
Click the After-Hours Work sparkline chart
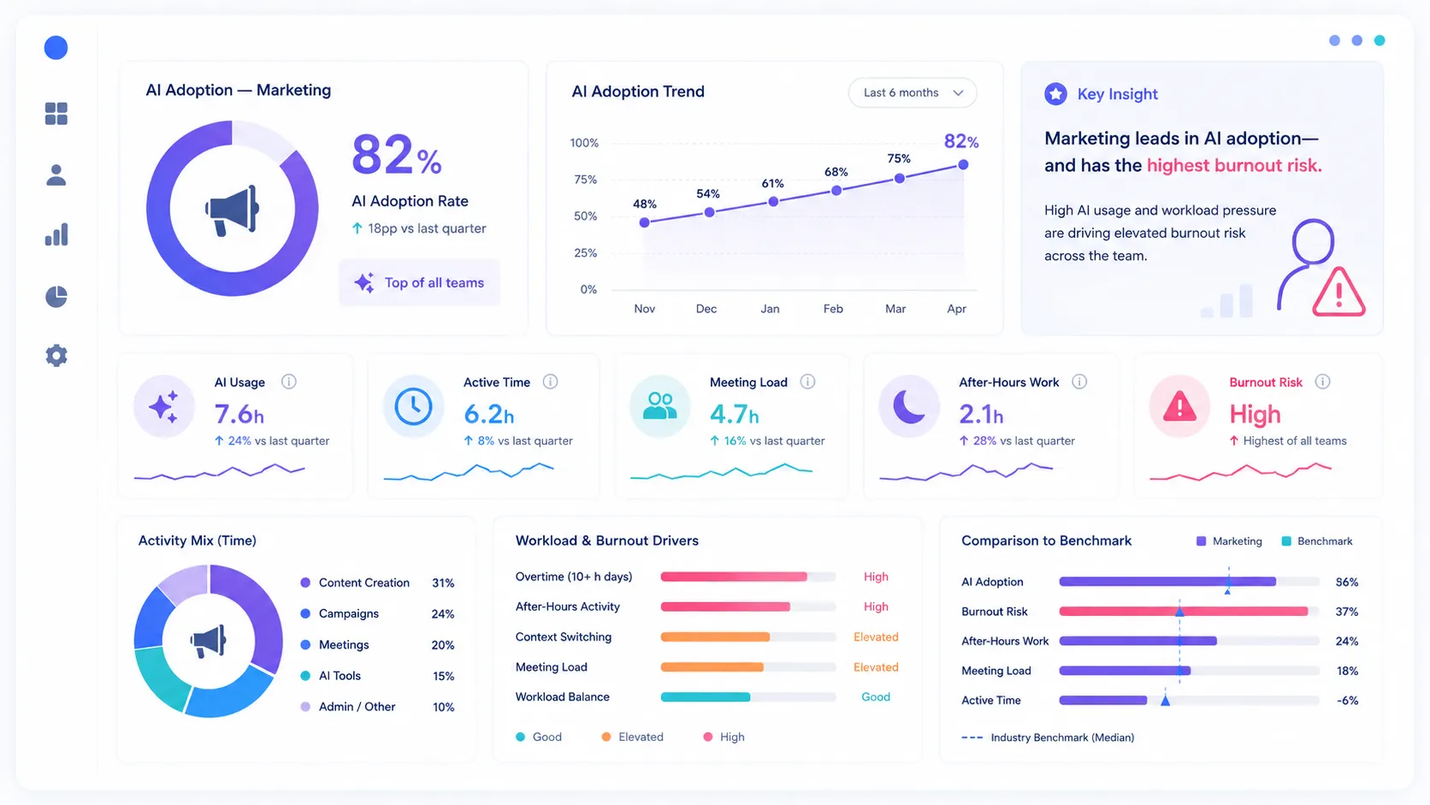(x=966, y=471)
